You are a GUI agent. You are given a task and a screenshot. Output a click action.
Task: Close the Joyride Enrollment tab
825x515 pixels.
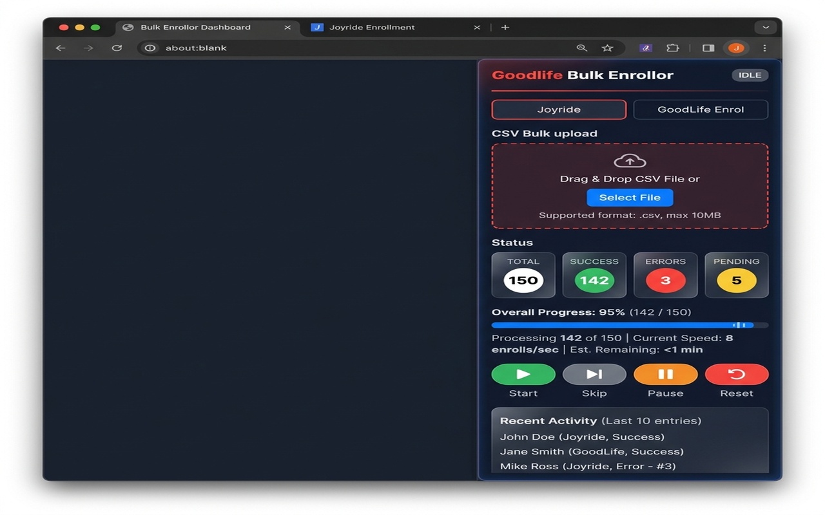click(477, 27)
